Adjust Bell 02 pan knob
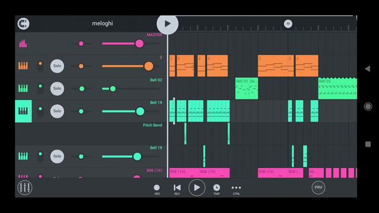The image size is (379, 213). [x=82, y=89]
